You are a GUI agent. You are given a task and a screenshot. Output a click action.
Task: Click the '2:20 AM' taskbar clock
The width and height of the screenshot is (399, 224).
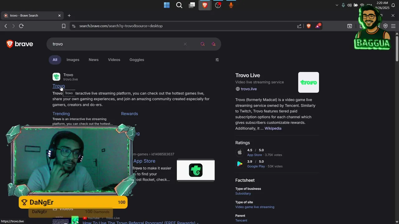[x=382, y=3]
